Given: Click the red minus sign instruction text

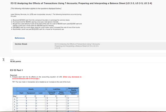Looking at the screenshot, I should tap(47, 78).
